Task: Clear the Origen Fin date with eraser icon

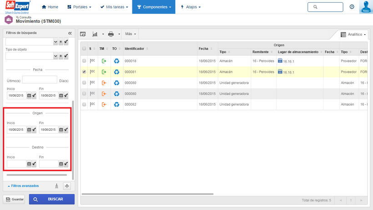Action: pos(66,129)
